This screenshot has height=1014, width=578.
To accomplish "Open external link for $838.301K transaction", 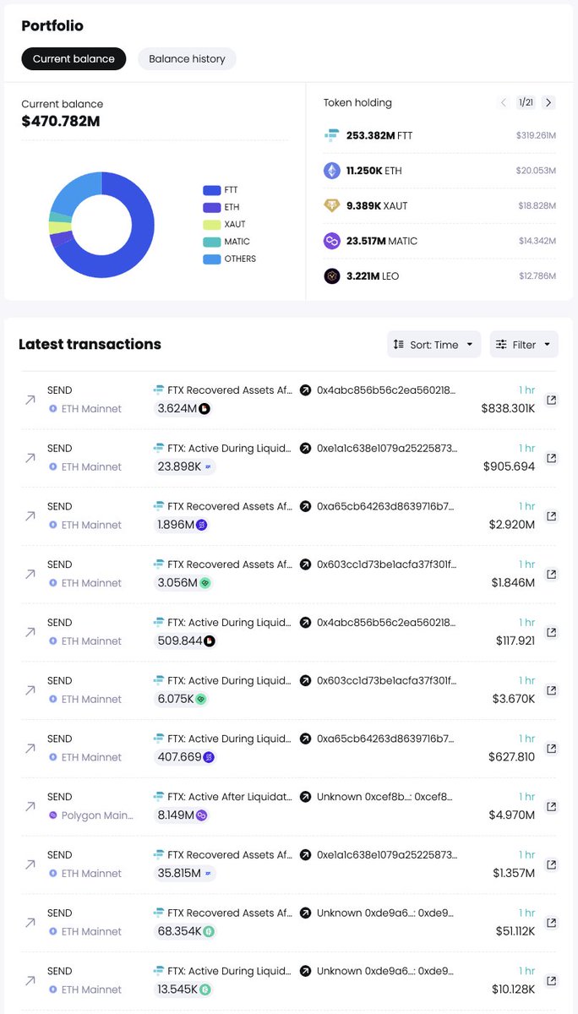I will [x=551, y=401].
